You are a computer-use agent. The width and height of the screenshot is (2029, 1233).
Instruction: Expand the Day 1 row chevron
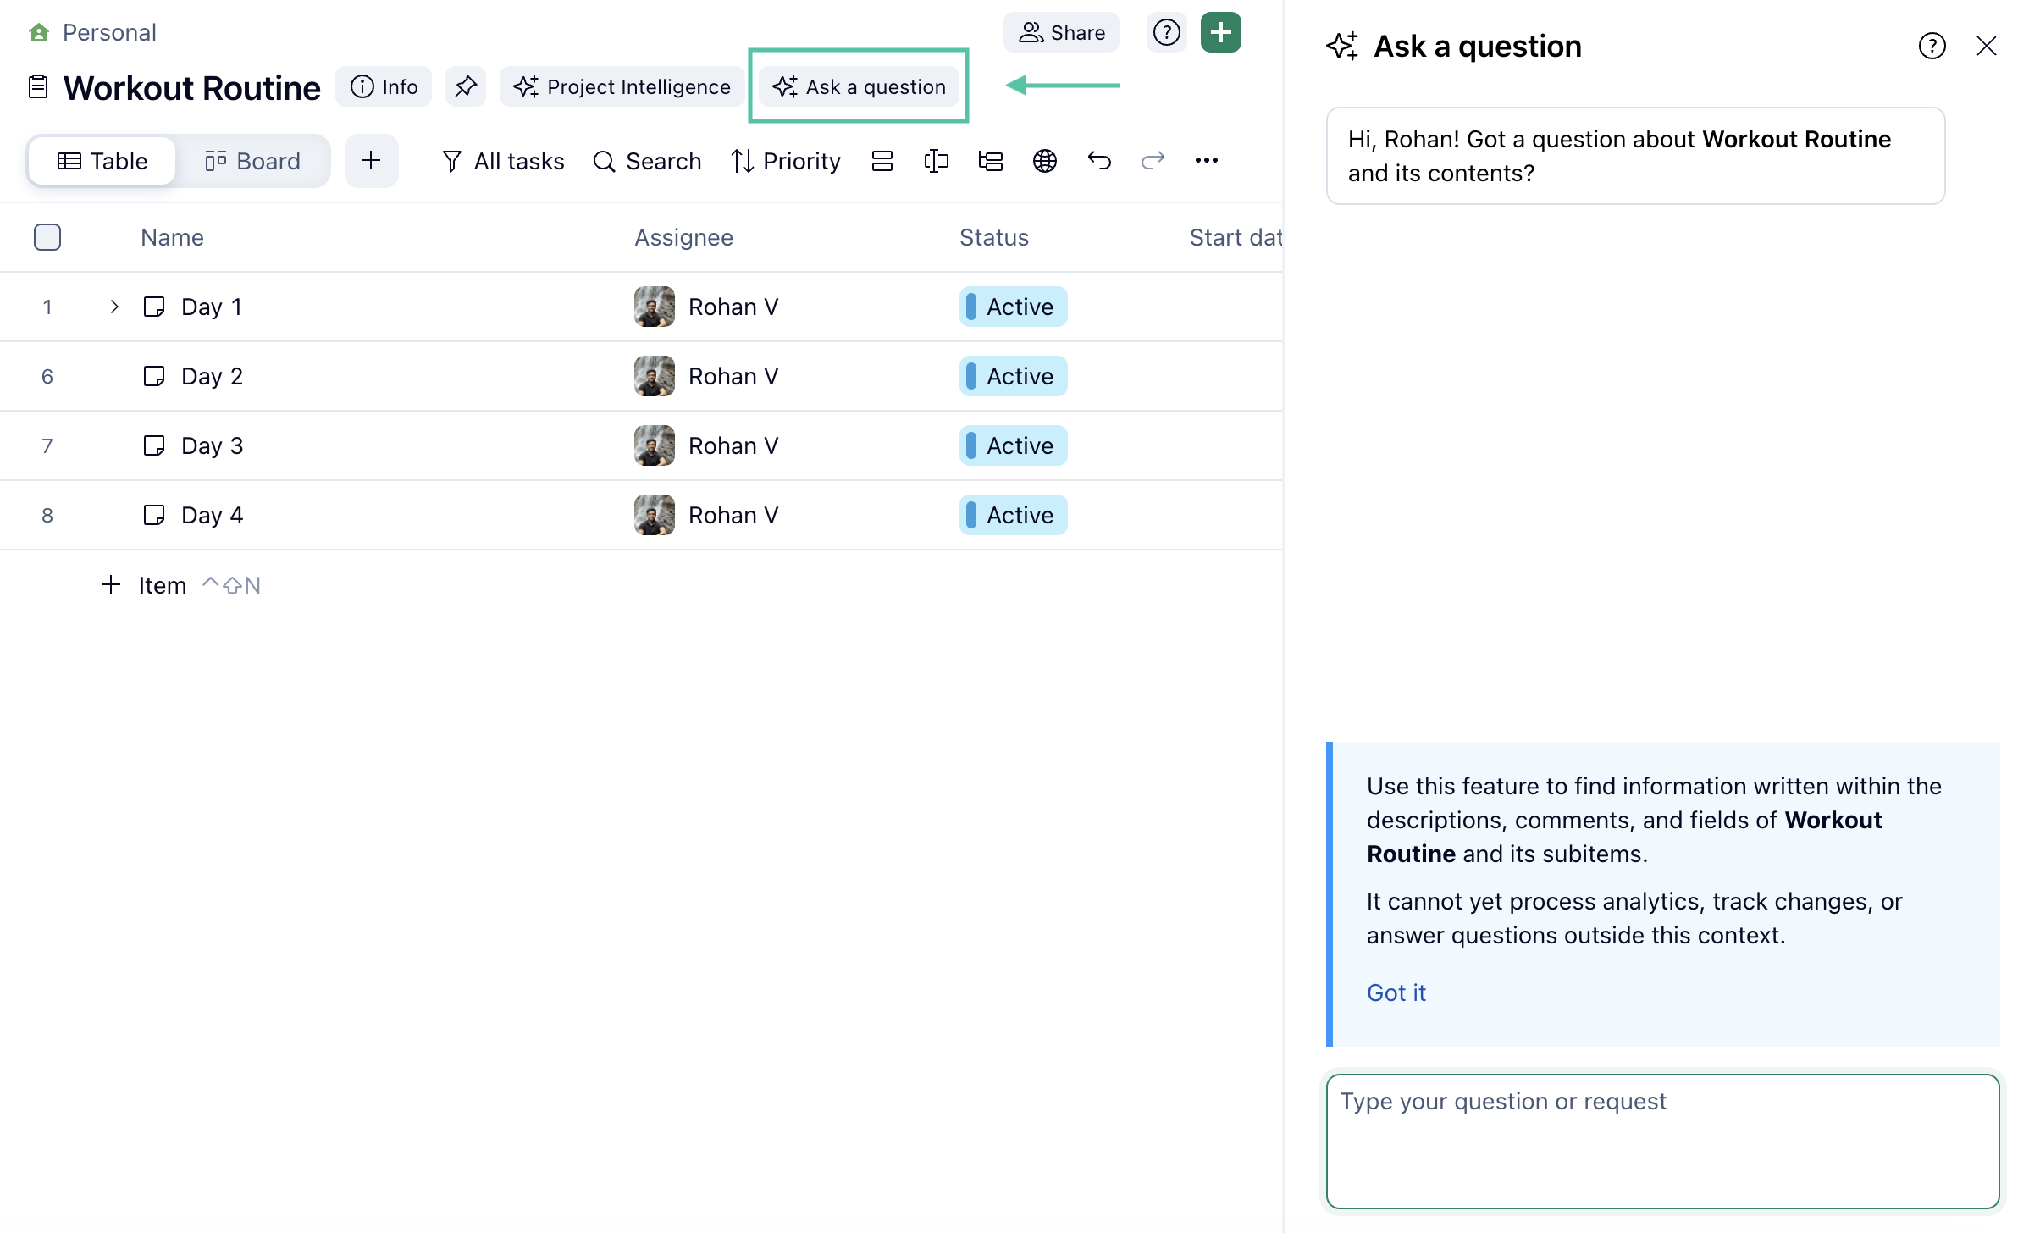pyautogui.click(x=114, y=307)
